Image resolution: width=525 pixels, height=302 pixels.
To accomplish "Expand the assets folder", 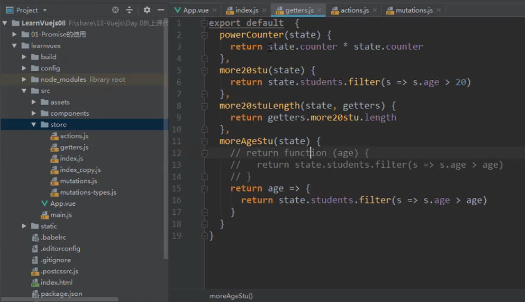I will [34, 102].
